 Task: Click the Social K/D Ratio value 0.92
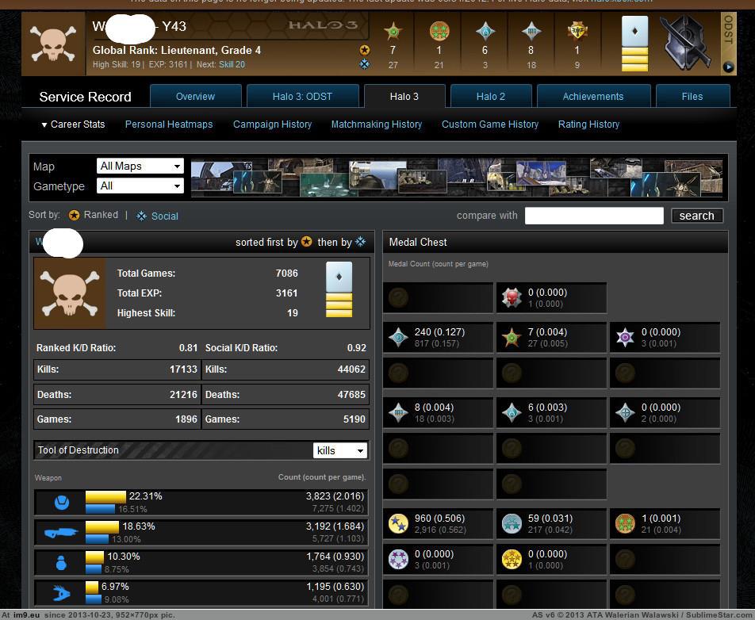pyautogui.click(x=357, y=347)
